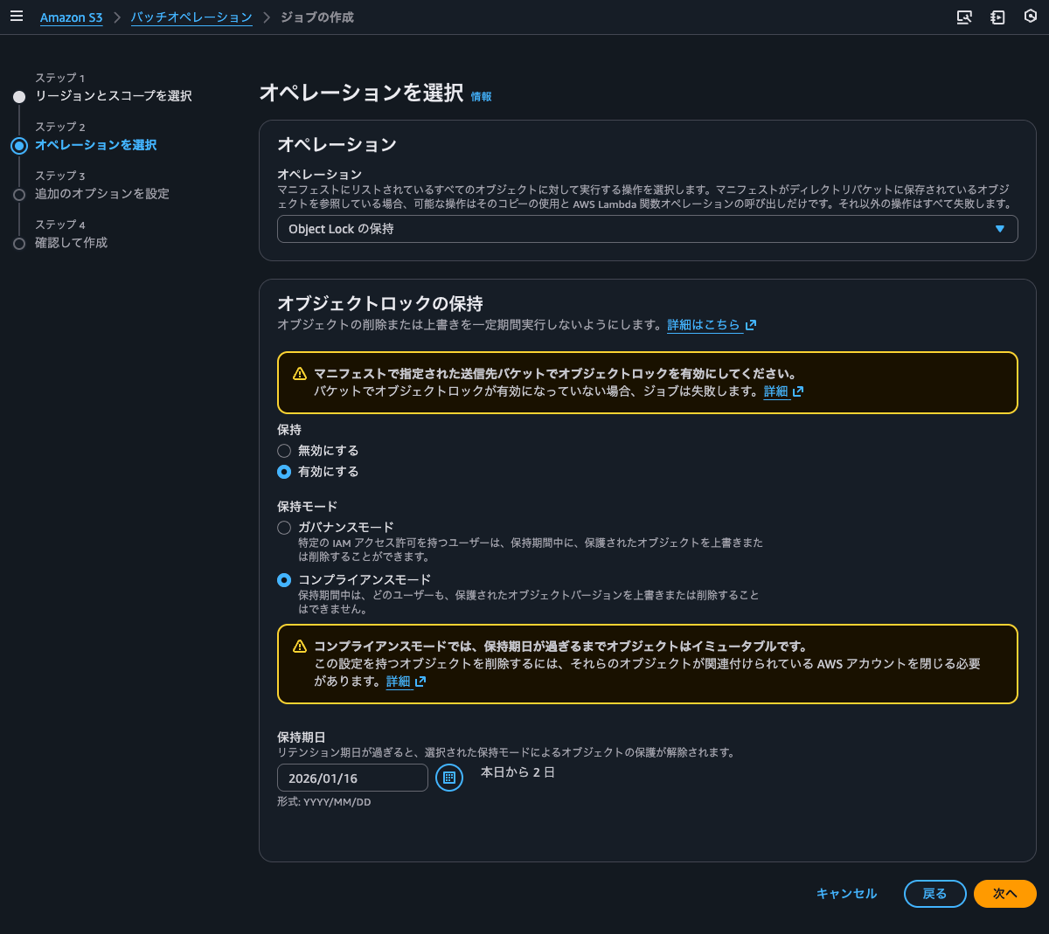Image resolution: width=1049 pixels, height=934 pixels.
Task: Reselect the コンプライアンスモード radio button
Action: tap(283, 578)
